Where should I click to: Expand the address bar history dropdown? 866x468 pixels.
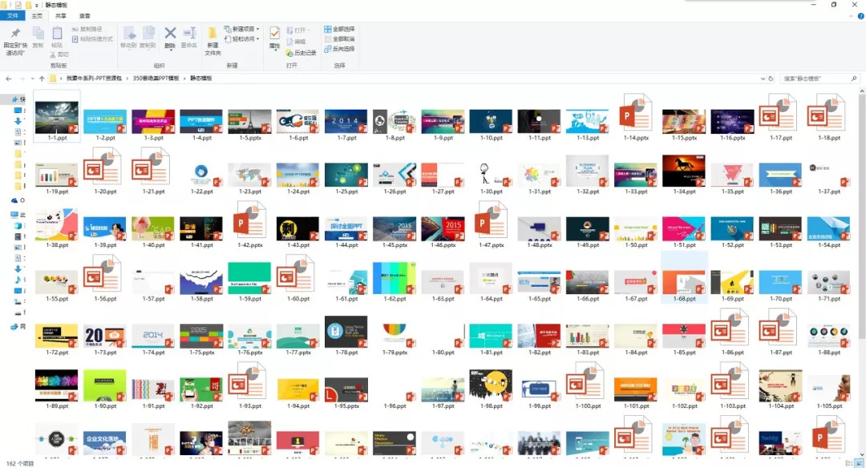click(763, 79)
